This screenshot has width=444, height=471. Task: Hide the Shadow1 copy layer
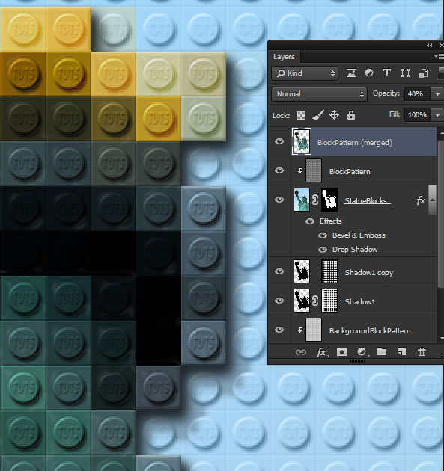pyautogui.click(x=279, y=271)
